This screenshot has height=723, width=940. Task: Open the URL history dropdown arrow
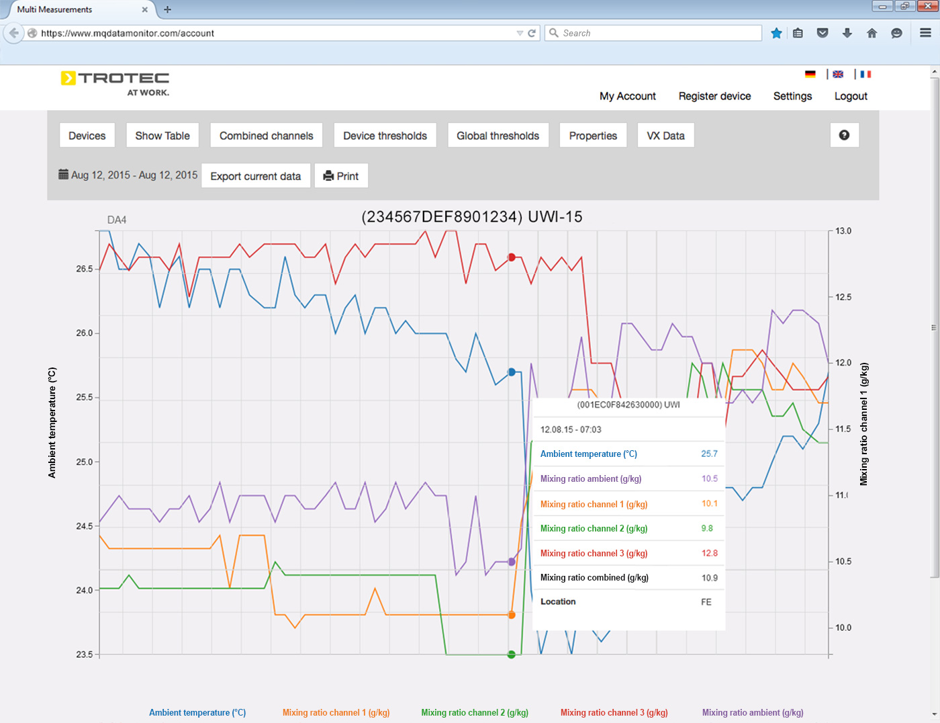(x=520, y=33)
